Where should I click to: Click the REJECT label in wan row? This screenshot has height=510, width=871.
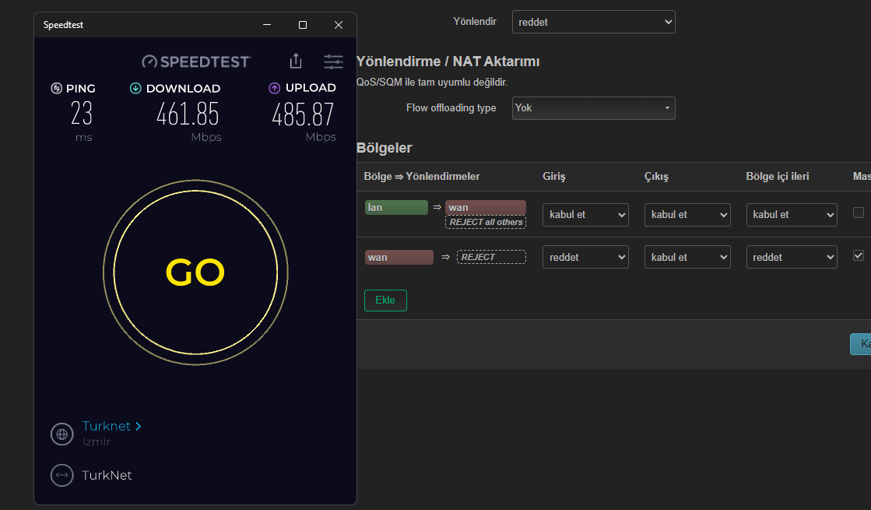coord(491,257)
